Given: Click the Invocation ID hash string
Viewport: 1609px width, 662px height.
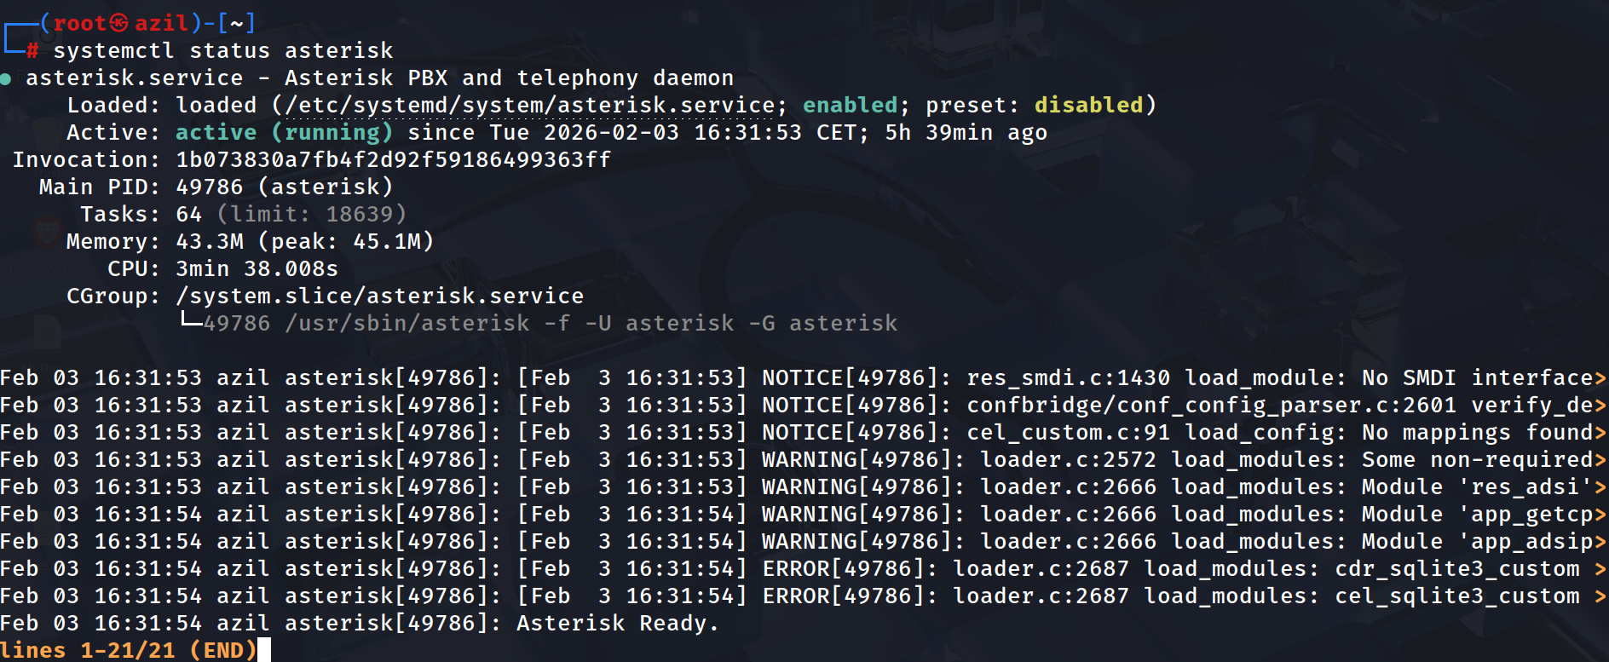Looking at the screenshot, I should [x=393, y=160].
